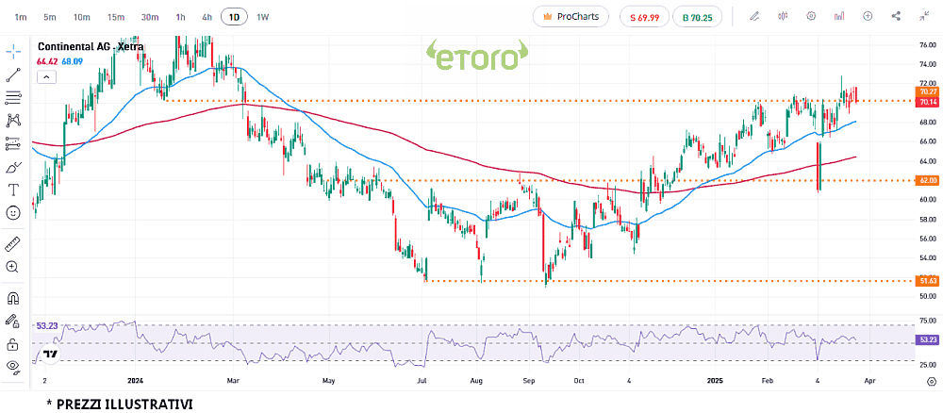This screenshot has width=943, height=413.
Task: Switch to 15m timeframe
Action: pyautogui.click(x=116, y=17)
